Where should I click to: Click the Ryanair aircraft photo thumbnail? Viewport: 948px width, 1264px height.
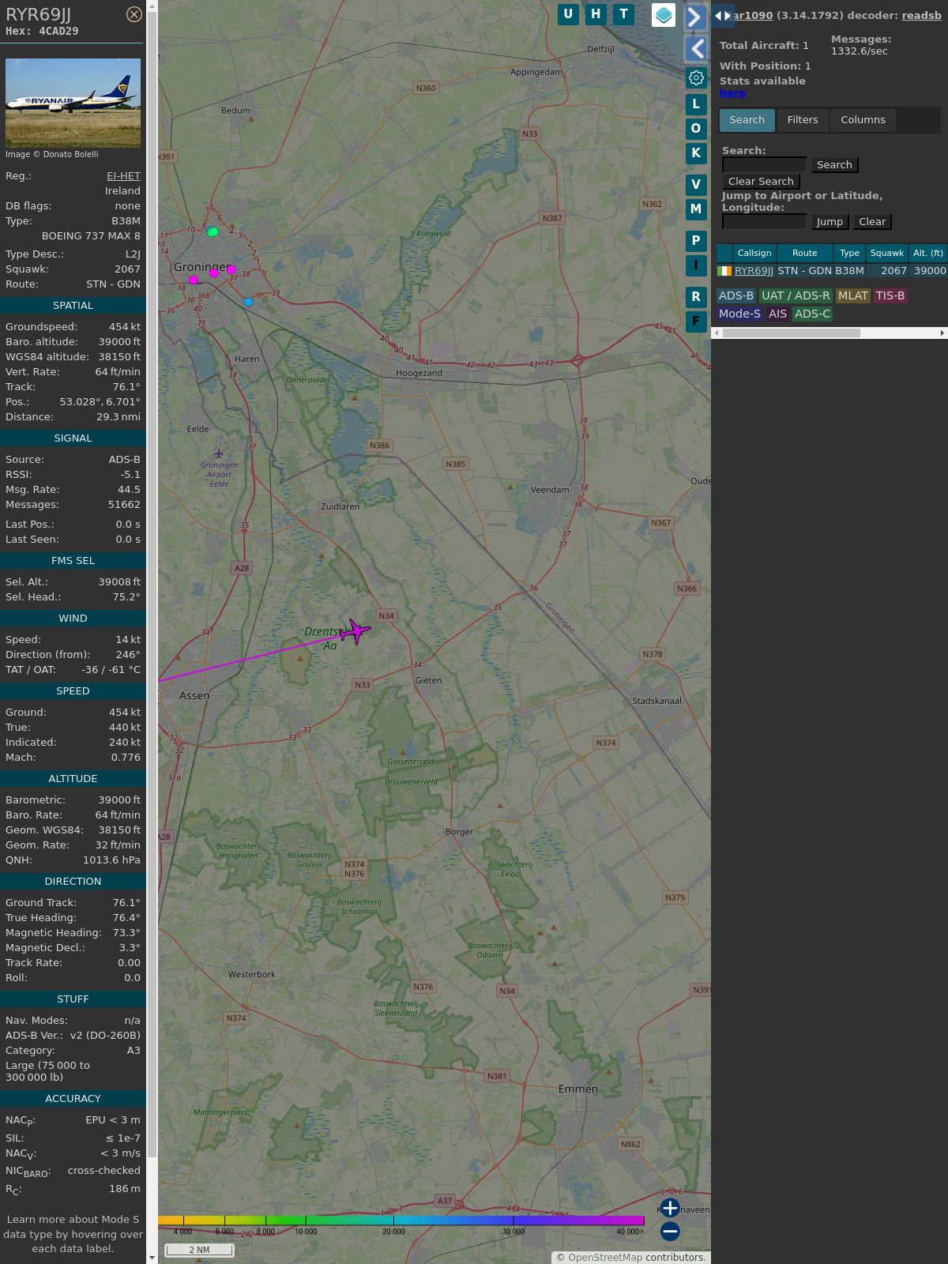point(73,103)
